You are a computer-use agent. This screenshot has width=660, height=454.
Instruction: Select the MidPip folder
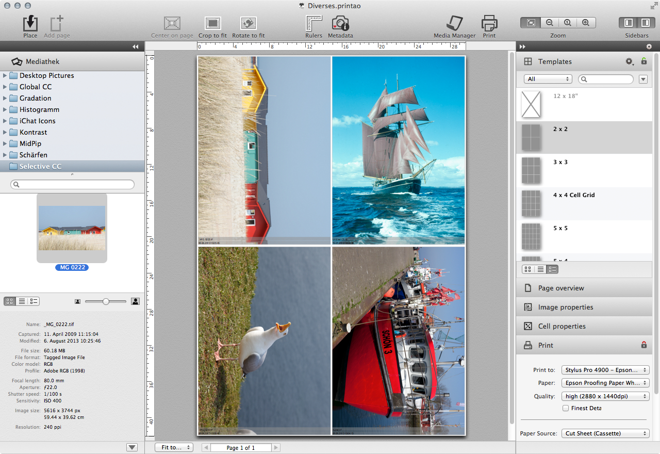(x=72, y=143)
